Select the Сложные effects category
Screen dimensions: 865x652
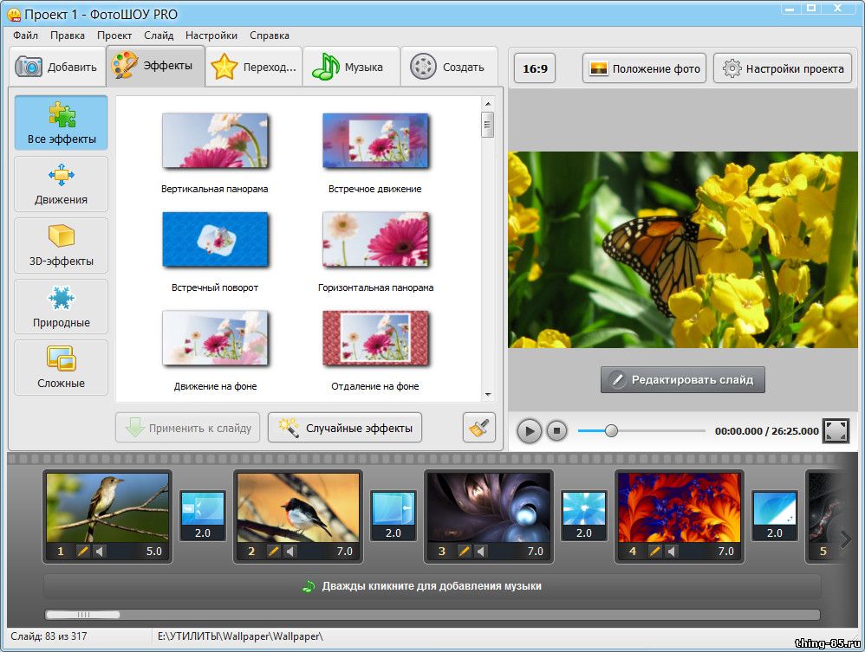click(x=62, y=368)
